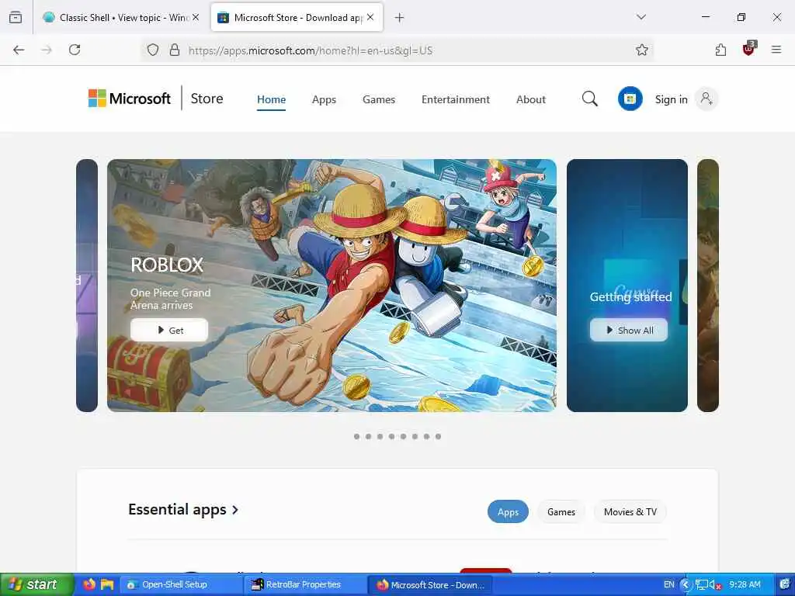
Task: Switch to the Classic Shell topic tab
Action: pyautogui.click(x=120, y=17)
